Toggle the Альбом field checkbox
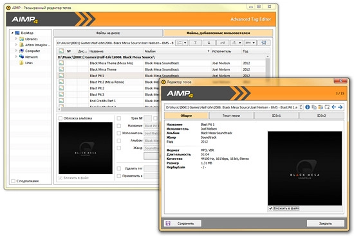This screenshot has height=237, width=354. [119, 141]
